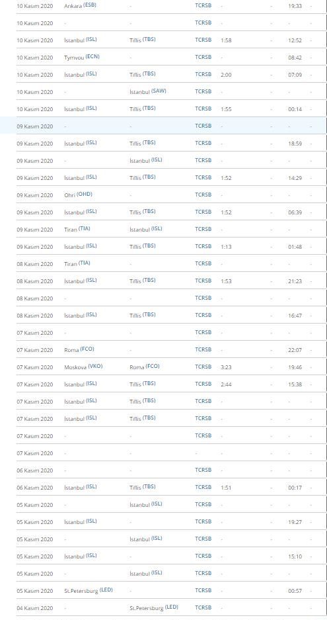Viewport: 327px width, 620px height.
Task: Click St.Petersburg (LED) destination on 04 Kasım
Action: (154, 607)
